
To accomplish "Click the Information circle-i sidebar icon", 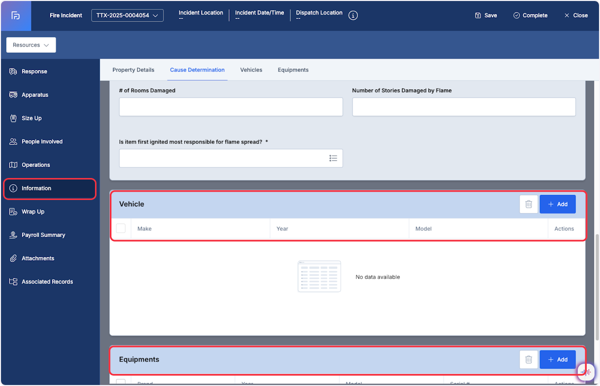I will click(x=13, y=188).
